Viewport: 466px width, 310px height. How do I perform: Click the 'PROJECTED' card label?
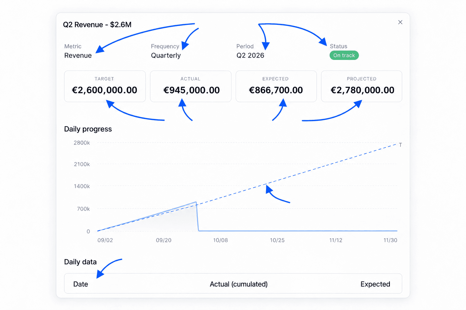(362, 79)
